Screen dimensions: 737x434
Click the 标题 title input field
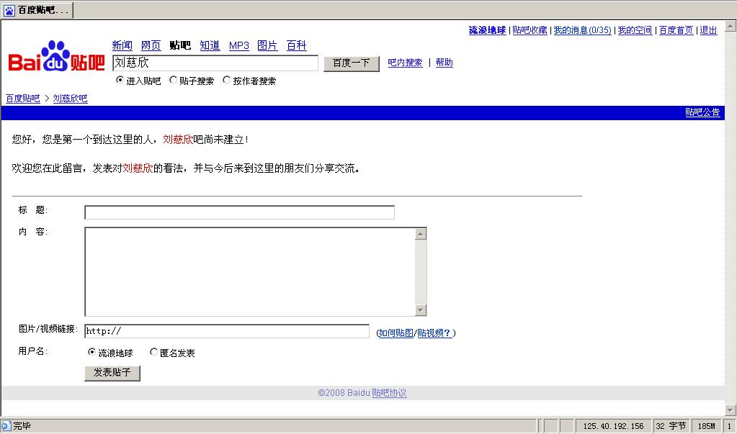pyautogui.click(x=239, y=212)
